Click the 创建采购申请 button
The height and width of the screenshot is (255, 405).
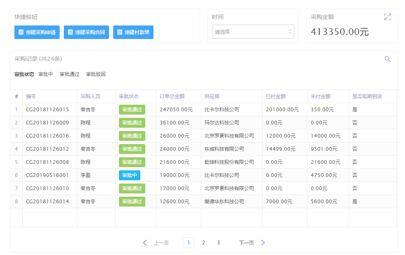[x=37, y=32]
